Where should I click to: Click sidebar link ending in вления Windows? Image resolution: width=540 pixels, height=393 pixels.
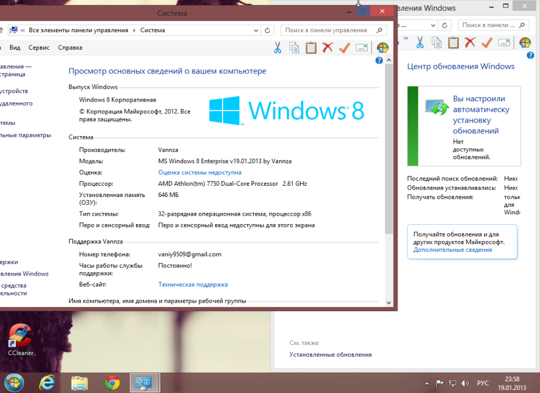(24, 274)
